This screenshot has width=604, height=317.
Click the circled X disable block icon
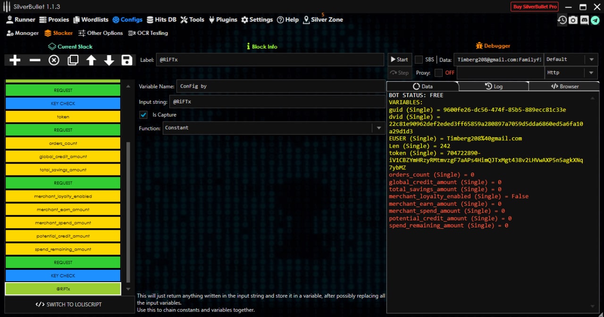tap(54, 60)
